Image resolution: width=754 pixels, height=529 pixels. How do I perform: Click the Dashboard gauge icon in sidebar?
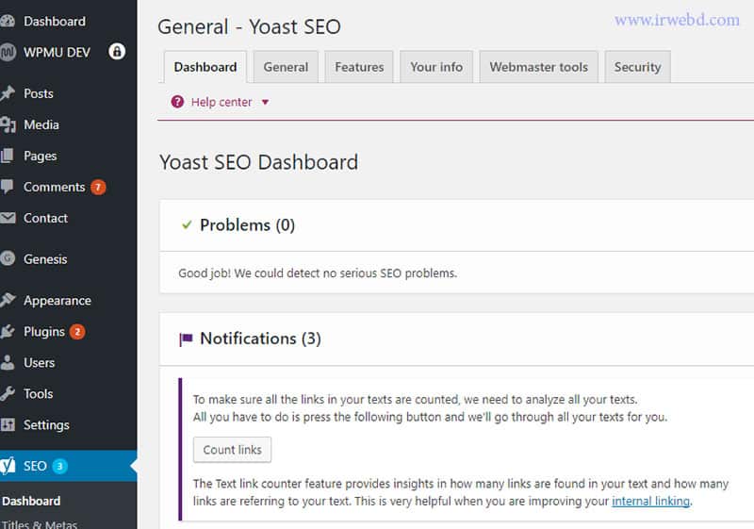7,21
